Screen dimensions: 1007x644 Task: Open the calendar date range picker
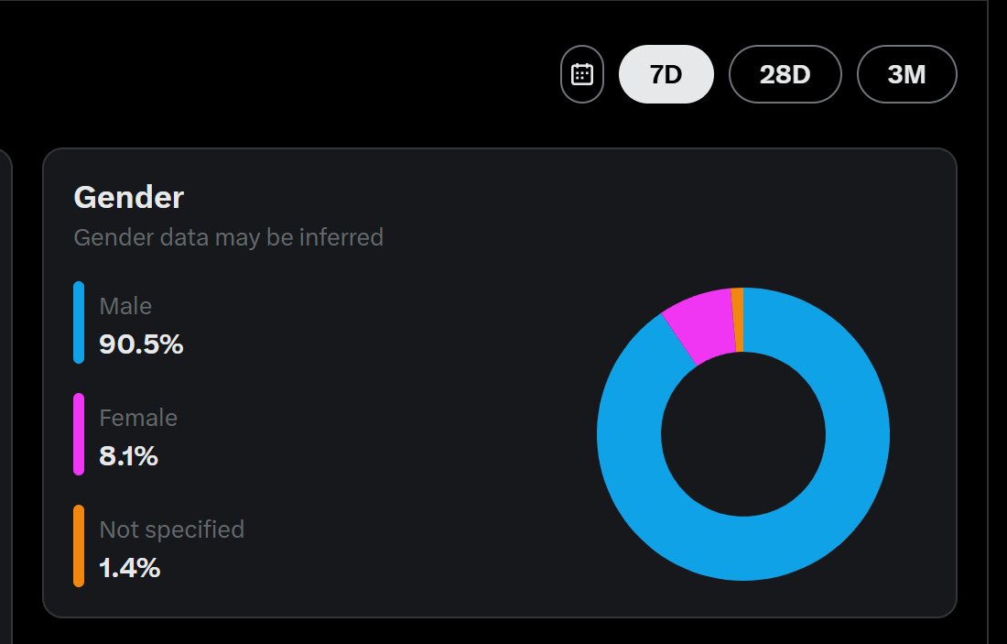582,74
